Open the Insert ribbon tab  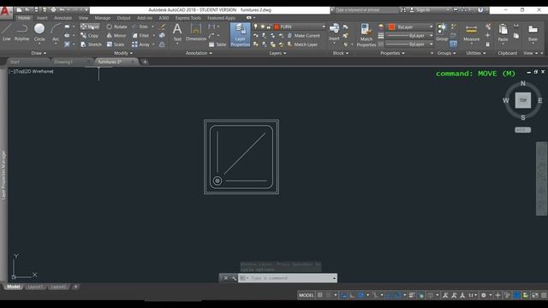click(42, 18)
